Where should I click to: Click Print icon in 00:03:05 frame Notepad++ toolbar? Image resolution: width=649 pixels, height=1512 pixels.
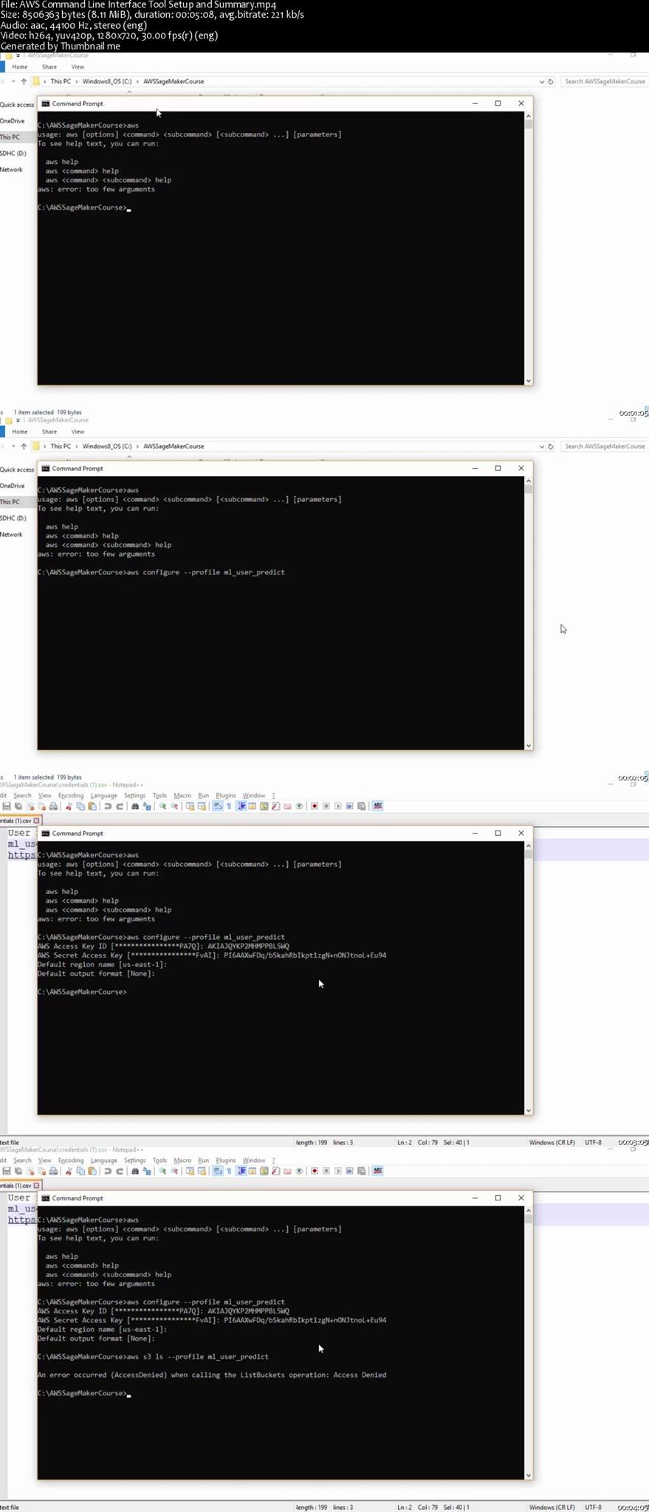point(53,806)
